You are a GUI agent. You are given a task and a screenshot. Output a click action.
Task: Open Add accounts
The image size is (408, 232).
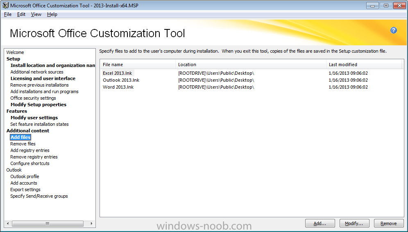coord(24,183)
